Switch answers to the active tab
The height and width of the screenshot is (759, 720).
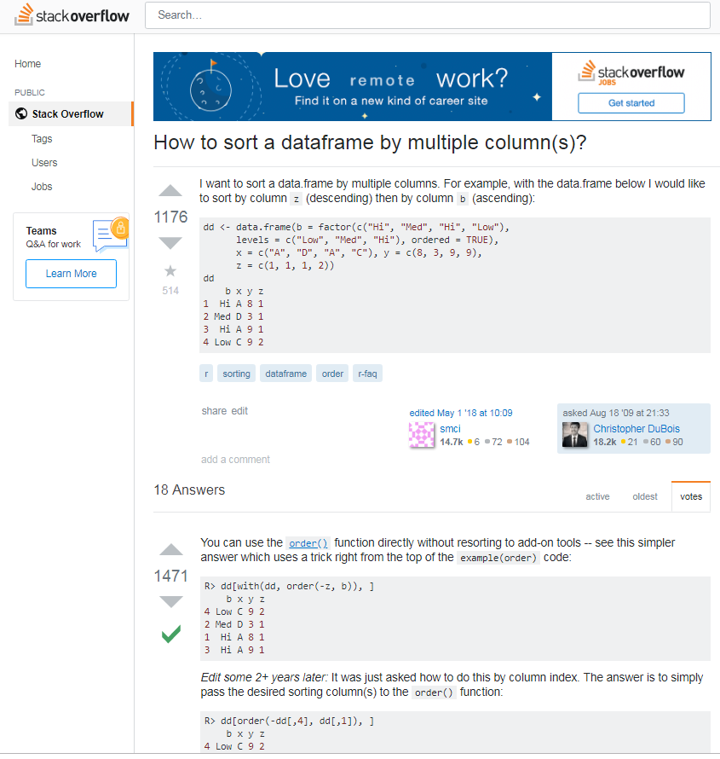click(x=597, y=496)
